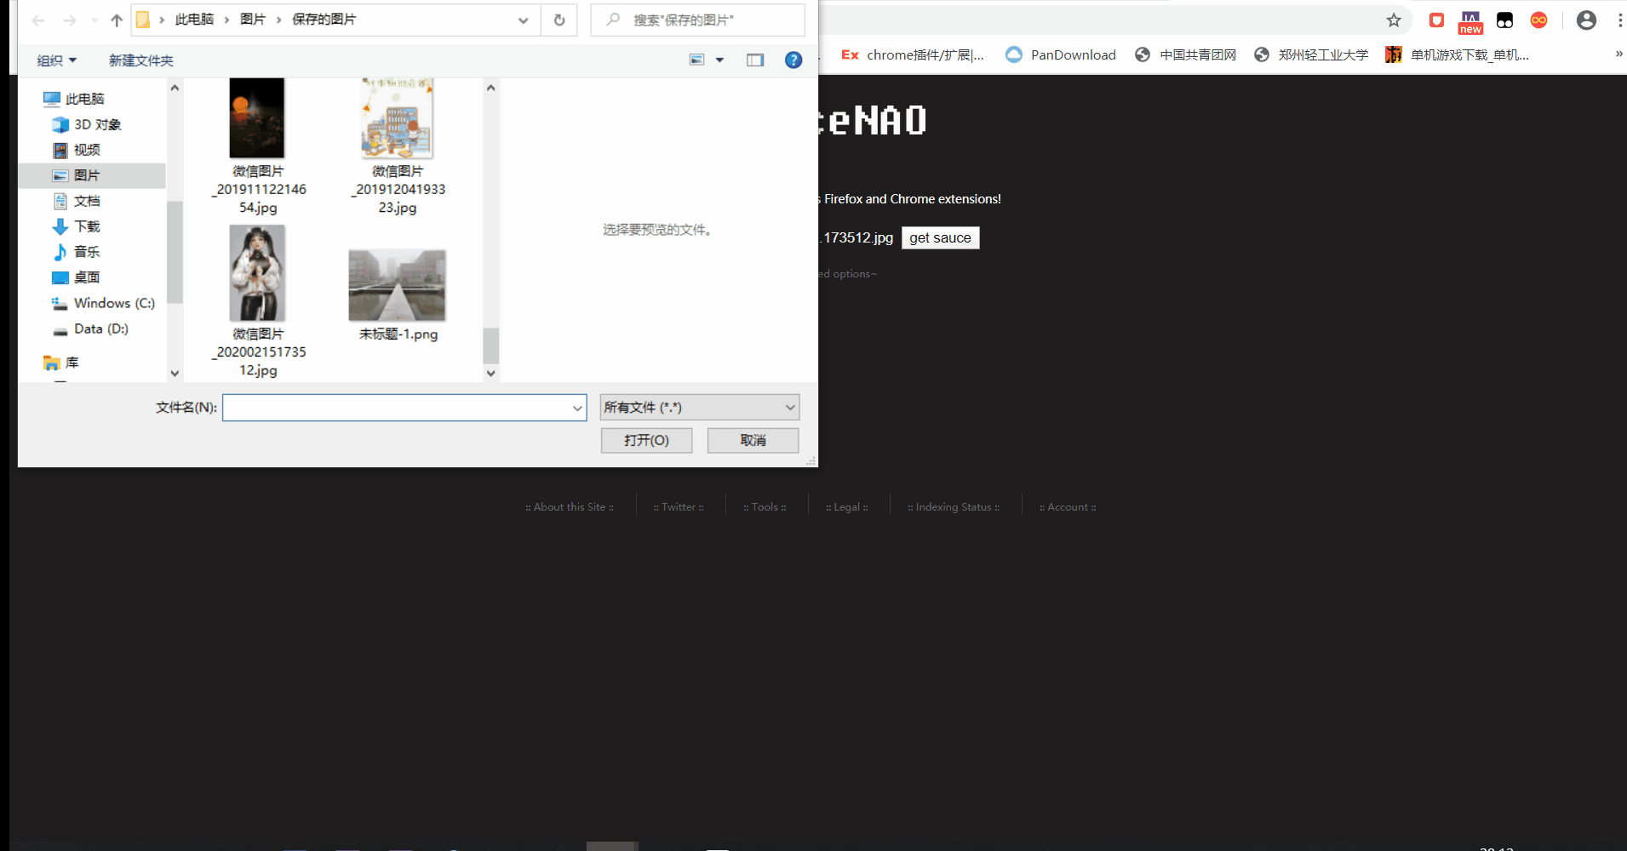
Task: Show more bookmarks with the overflow chevron
Action: [1618, 54]
